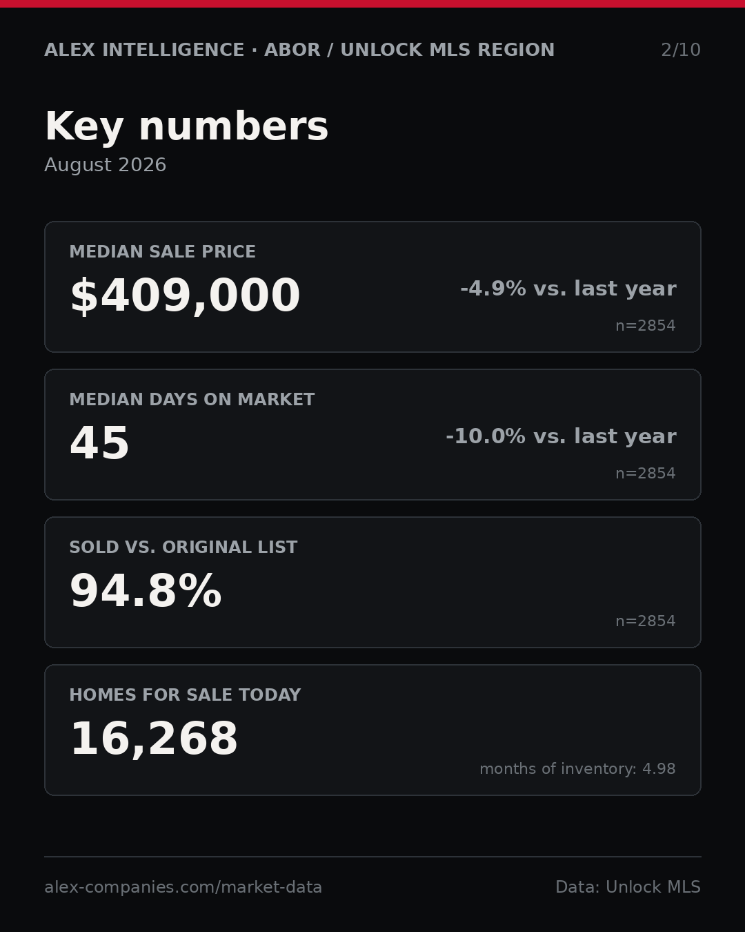Select the -10.0% vs. last year text
The width and height of the screenshot is (745, 932).
[561, 436]
